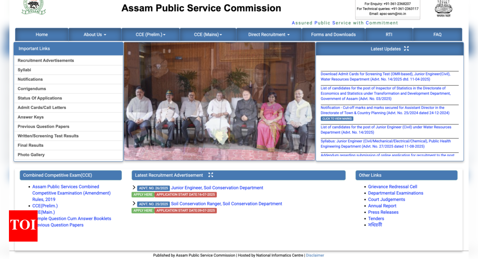
Task: Open the সখিয়তী link
Action: tap(375, 225)
